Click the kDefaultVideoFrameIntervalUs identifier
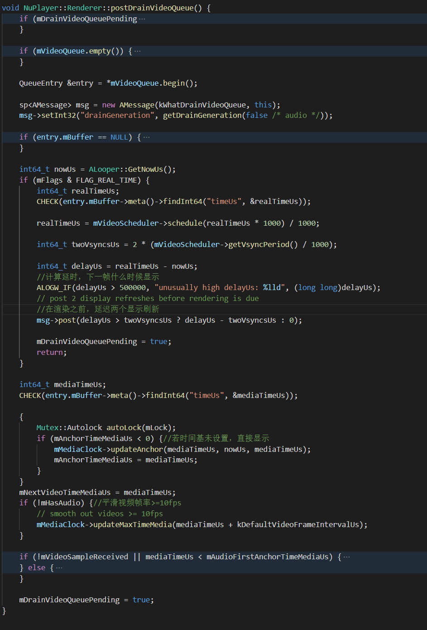427x630 pixels. [x=298, y=525]
